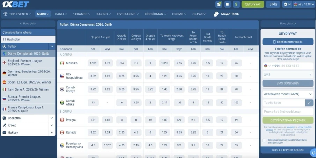This screenshot has width=316, height=158.
Task: Click the Kanada flag icon
Action: 62,132
